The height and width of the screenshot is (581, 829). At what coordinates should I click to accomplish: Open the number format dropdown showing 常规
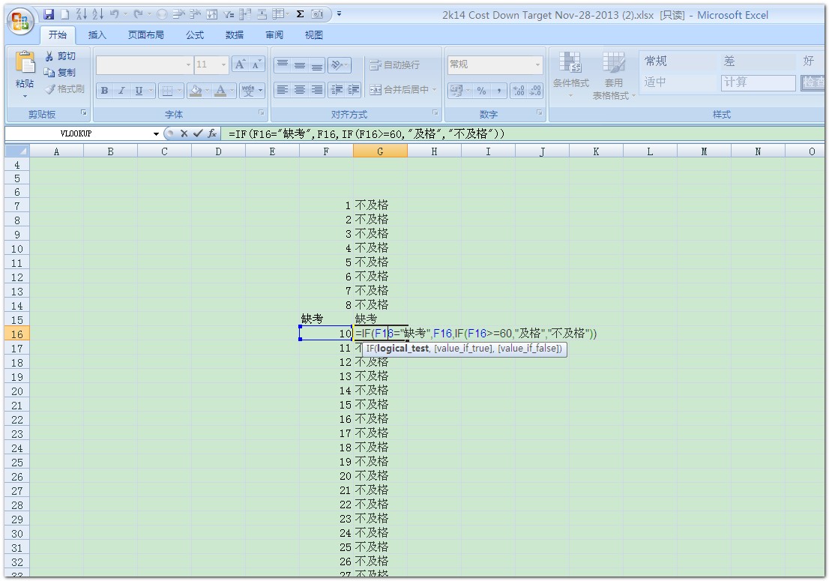coord(537,64)
